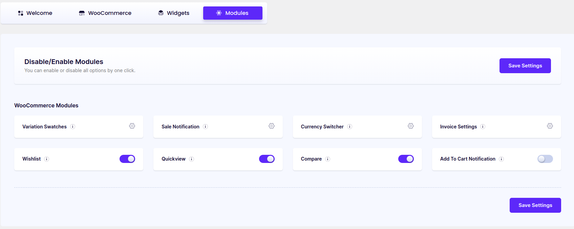The image size is (574, 229).
Task: Click the Quickview label
Action: (x=173, y=159)
